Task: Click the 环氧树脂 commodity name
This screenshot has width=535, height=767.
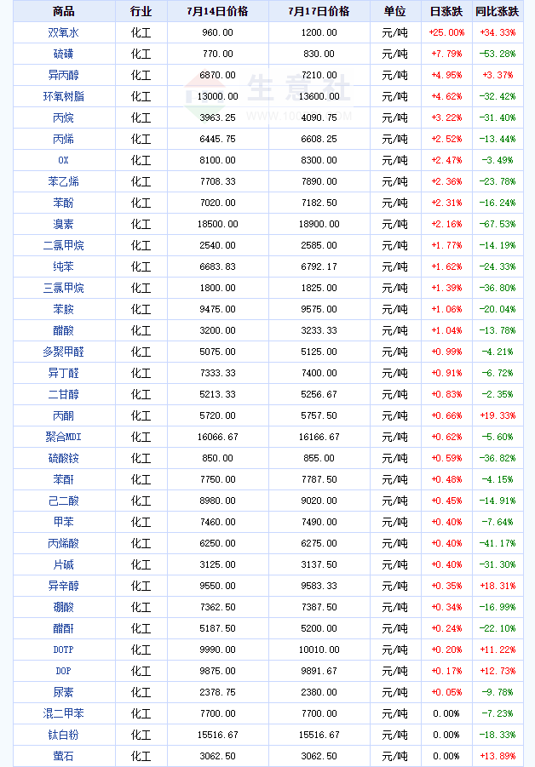Action: tap(63, 96)
